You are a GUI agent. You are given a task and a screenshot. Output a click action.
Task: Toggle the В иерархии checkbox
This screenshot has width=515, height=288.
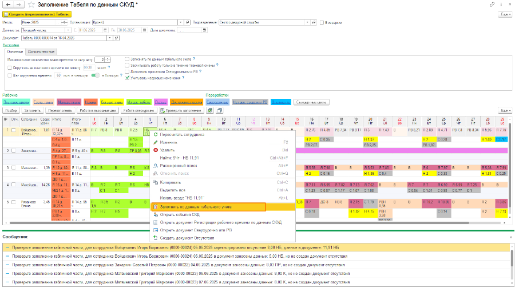pyautogui.click(x=322, y=23)
